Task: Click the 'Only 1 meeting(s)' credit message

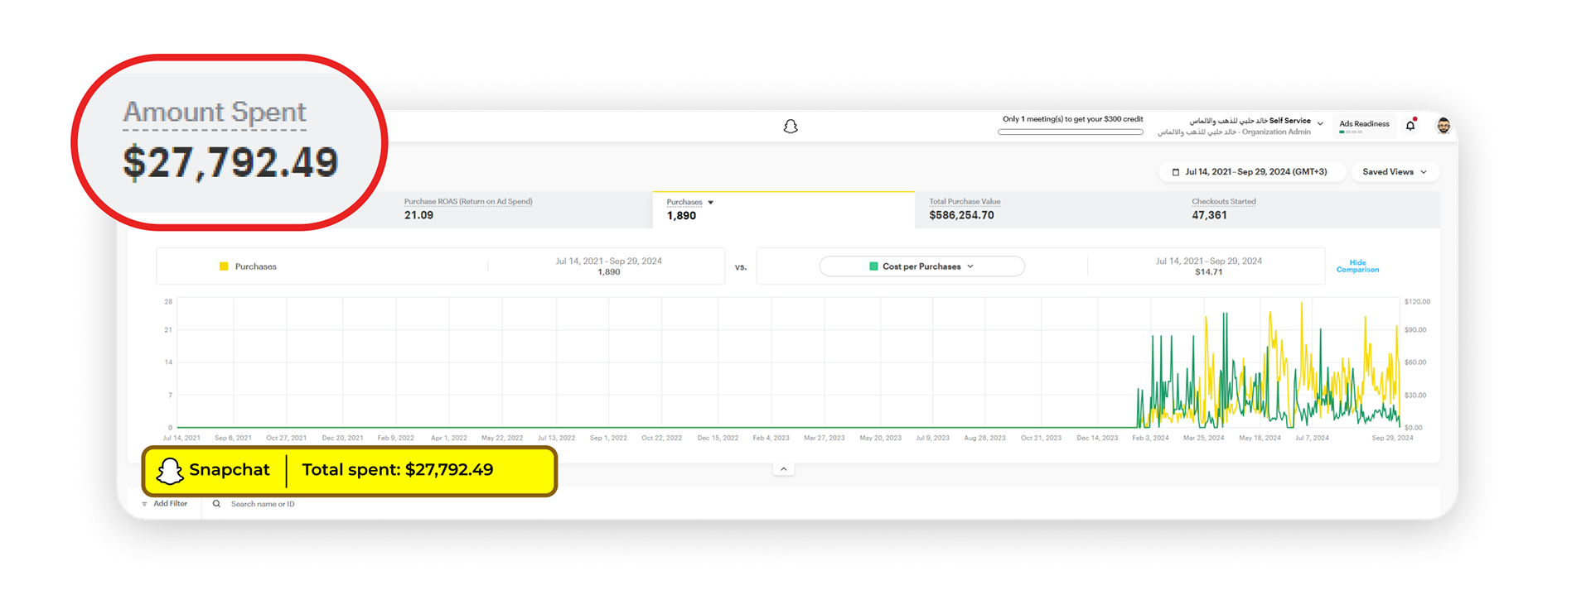Action: tap(1072, 119)
